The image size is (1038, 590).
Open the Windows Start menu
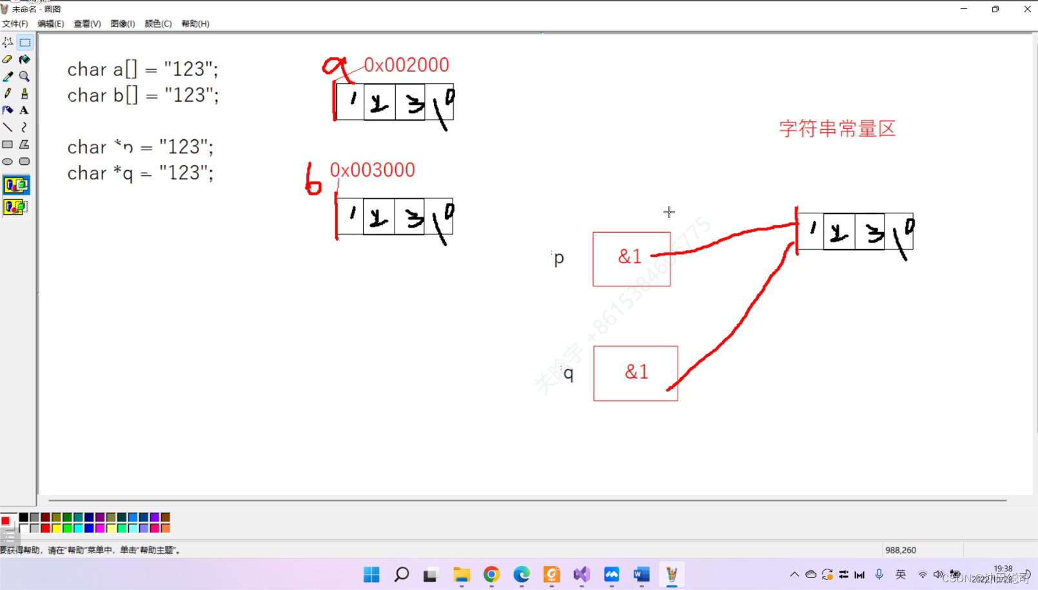click(371, 575)
